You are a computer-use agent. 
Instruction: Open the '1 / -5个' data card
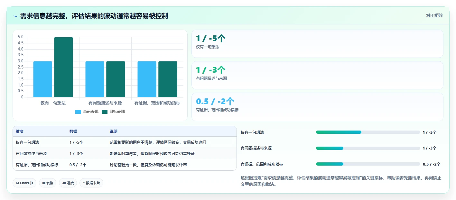pos(317,44)
